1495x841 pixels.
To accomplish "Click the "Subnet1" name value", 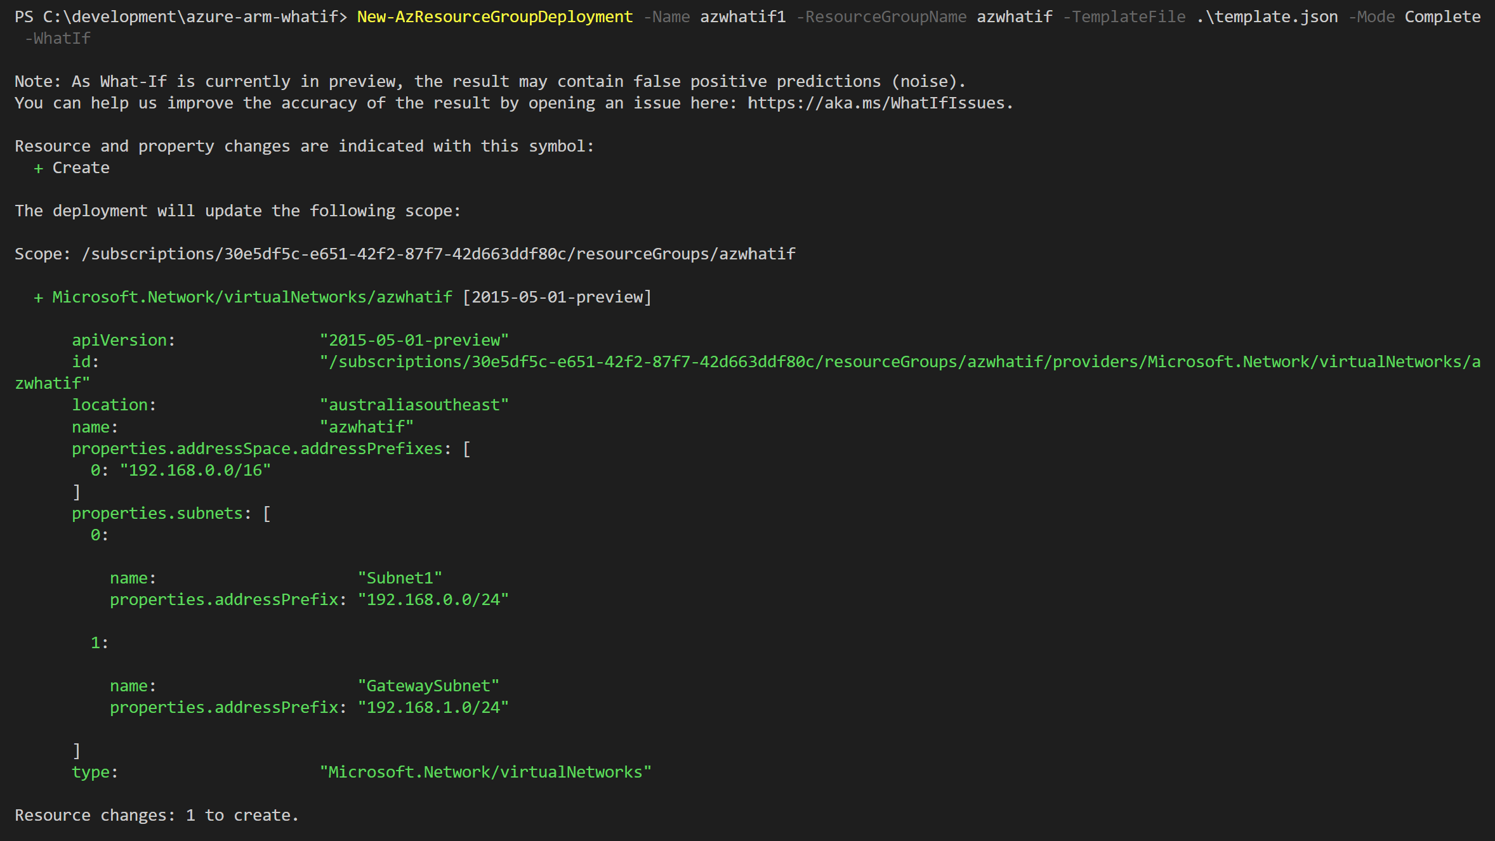I will pos(400,577).
